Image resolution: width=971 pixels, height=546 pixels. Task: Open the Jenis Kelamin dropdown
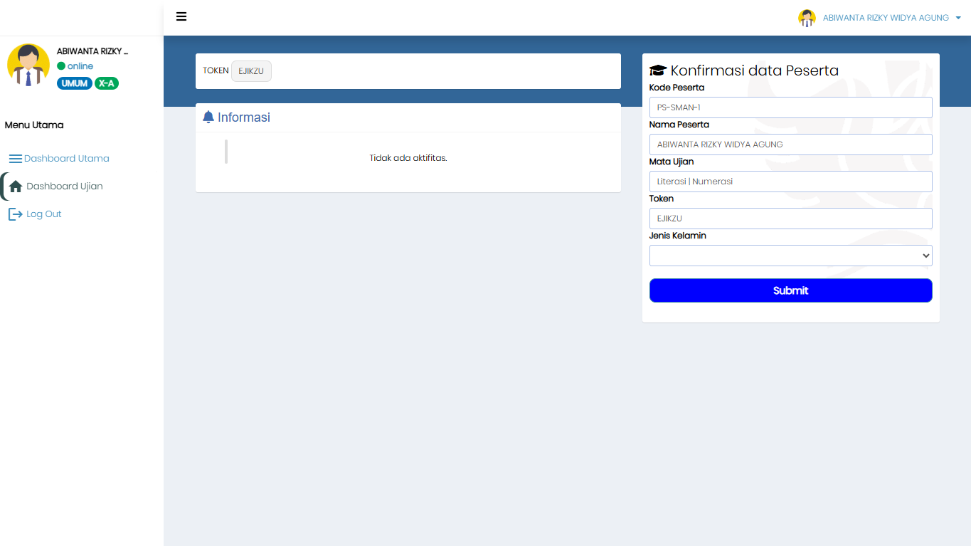coord(790,256)
